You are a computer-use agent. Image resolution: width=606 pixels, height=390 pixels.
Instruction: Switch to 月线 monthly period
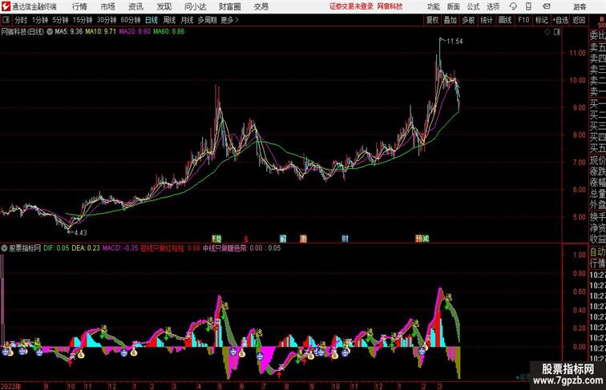[187, 20]
